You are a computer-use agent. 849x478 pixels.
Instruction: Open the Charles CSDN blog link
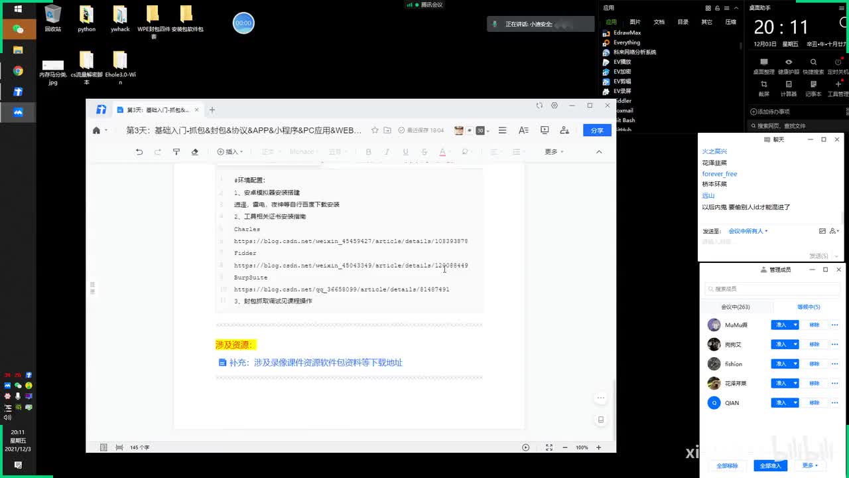coord(351,241)
